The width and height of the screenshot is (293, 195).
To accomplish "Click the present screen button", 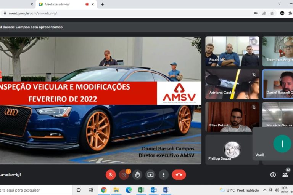I will pyautogui.click(x=150, y=174).
